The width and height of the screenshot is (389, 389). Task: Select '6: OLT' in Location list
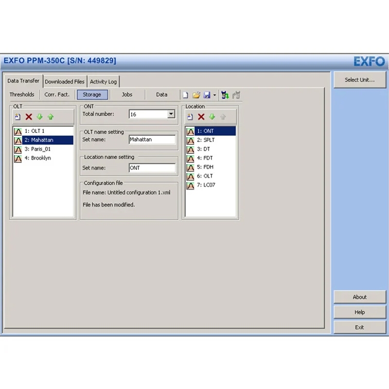point(211,176)
